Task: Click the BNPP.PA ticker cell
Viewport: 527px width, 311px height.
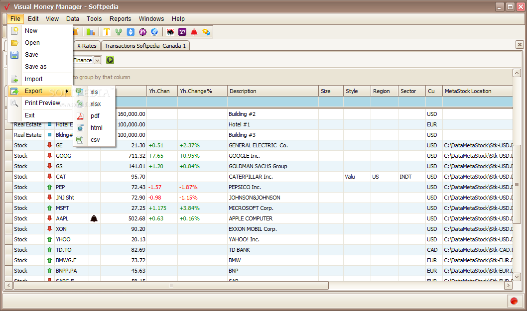Action: pos(72,271)
